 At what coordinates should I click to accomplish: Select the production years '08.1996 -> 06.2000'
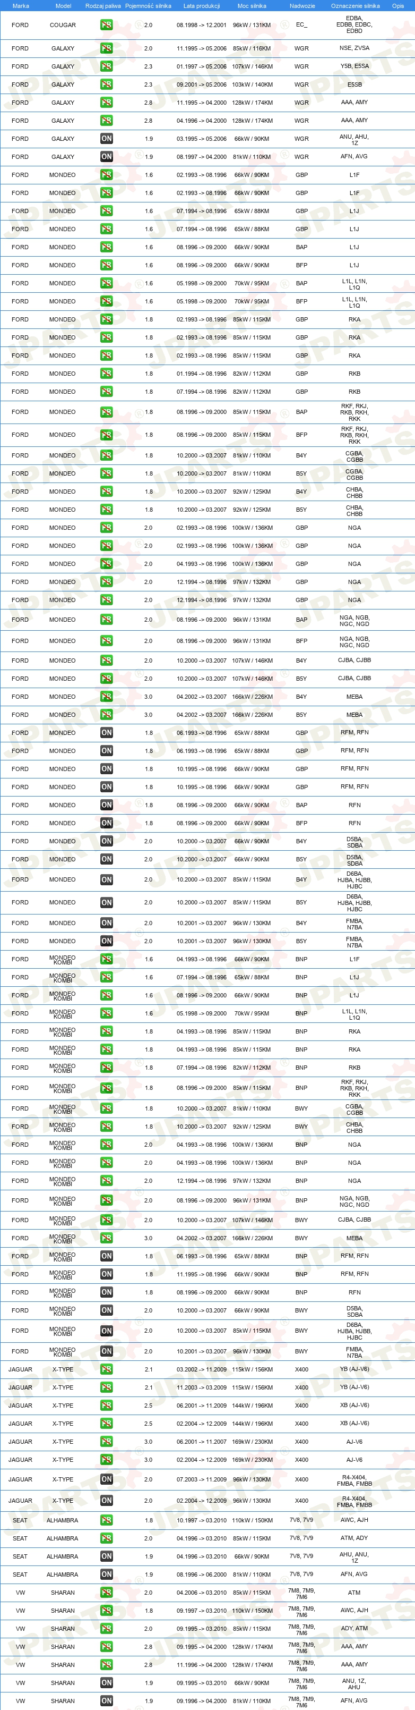click(202, 1574)
